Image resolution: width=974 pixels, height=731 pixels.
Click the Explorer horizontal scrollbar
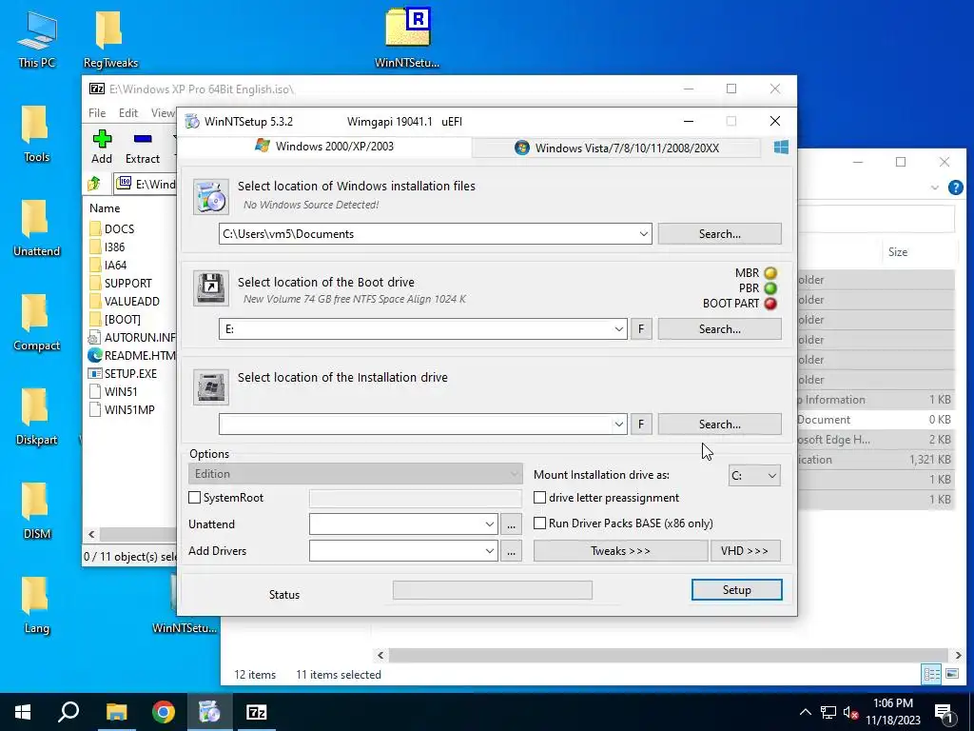coord(669,655)
